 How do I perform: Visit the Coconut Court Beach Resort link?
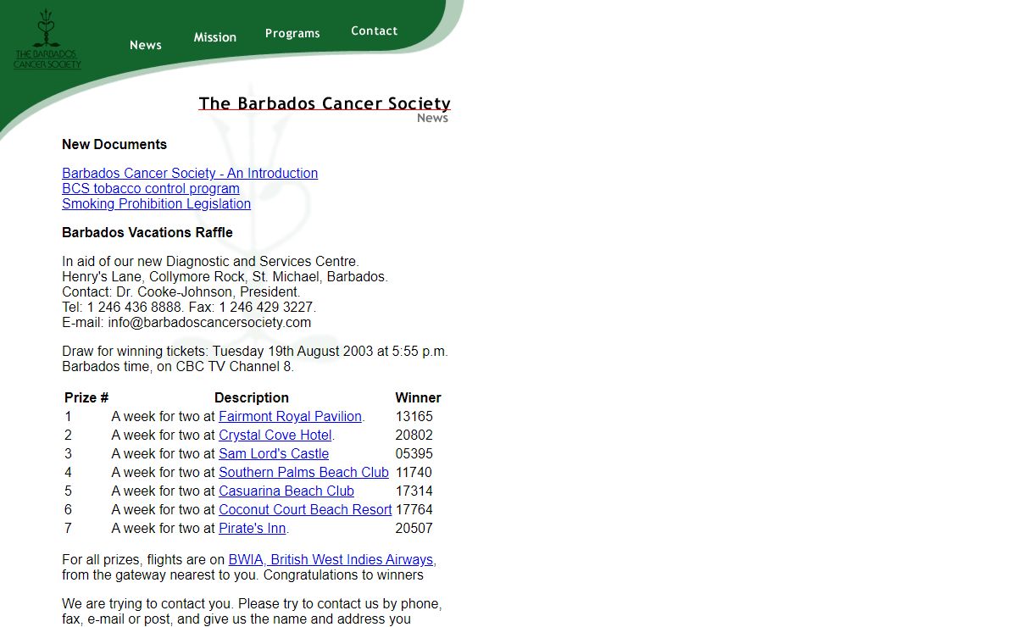305,509
